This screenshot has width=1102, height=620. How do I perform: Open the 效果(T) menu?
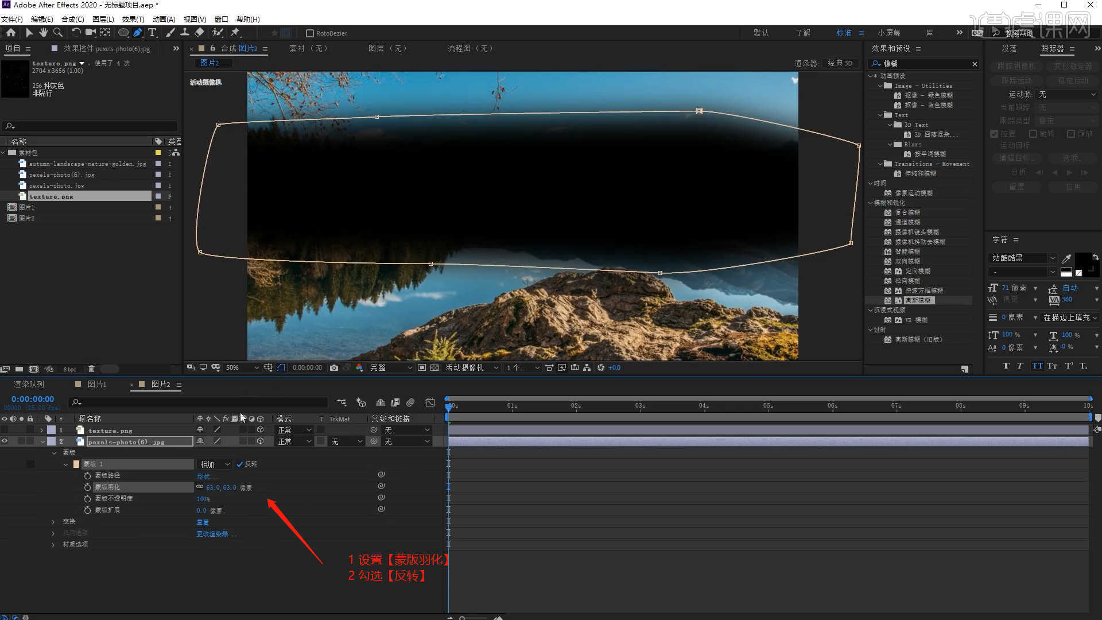(133, 19)
